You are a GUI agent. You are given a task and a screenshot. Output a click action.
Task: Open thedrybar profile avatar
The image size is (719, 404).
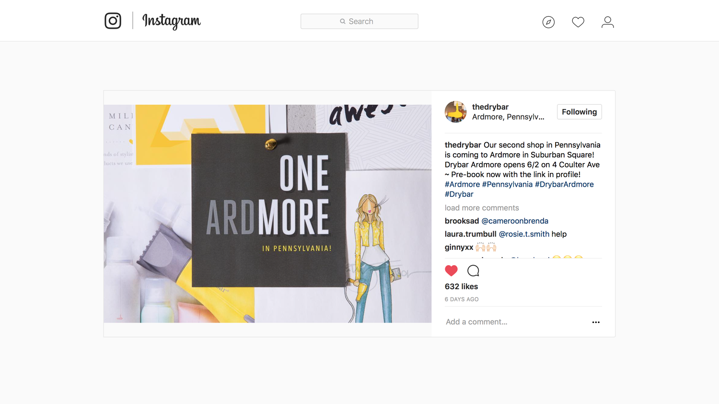456,112
